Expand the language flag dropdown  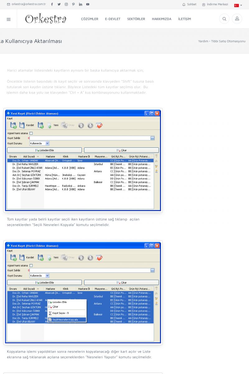click(238, 5)
